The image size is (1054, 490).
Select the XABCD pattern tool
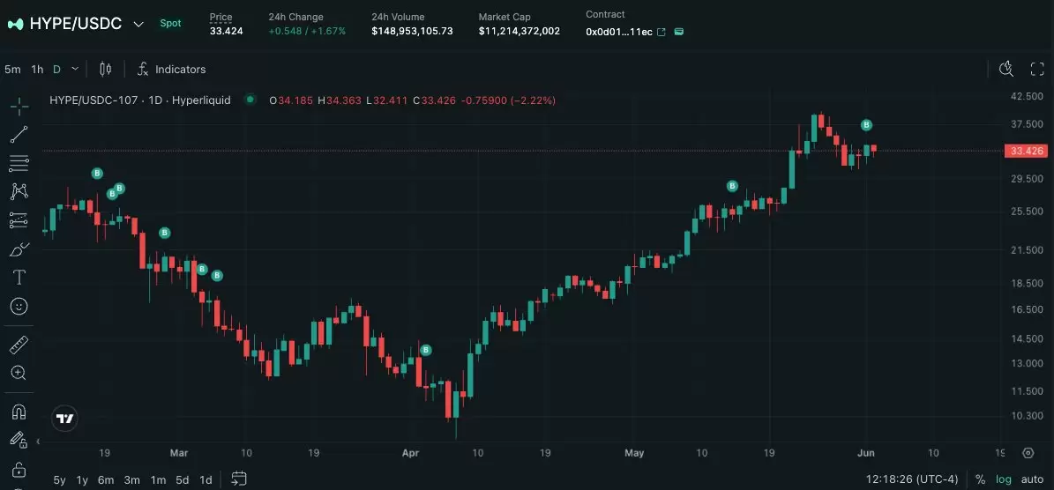(19, 191)
